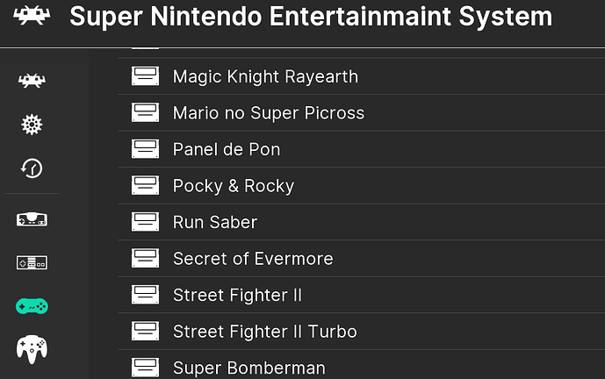This screenshot has height=379, width=605.
Task: Select Super Bomberman from the playlist
Action: [248, 368]
